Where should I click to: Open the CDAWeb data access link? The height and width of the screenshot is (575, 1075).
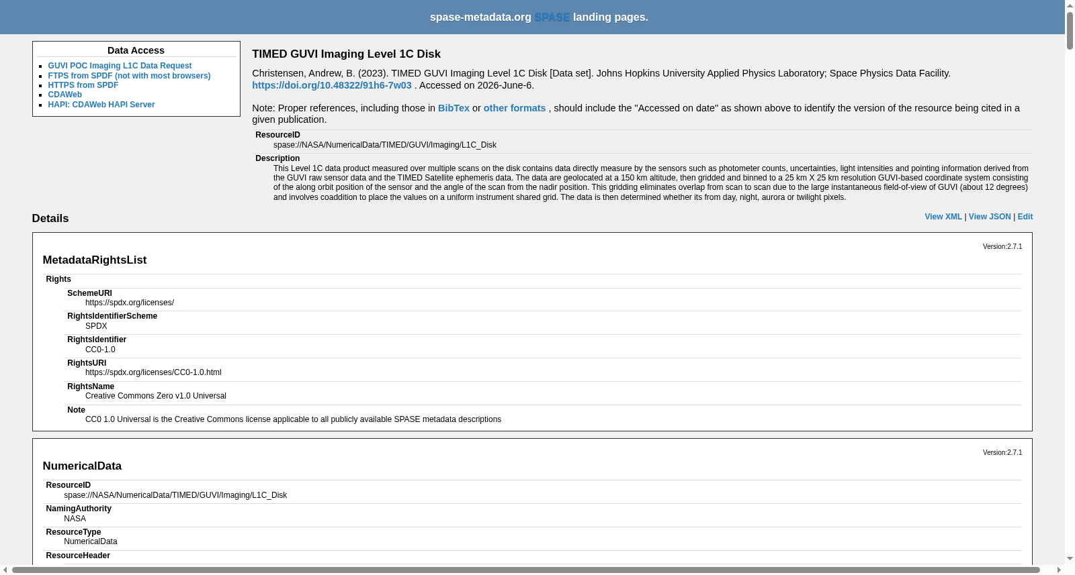click(x=64, y=95)
